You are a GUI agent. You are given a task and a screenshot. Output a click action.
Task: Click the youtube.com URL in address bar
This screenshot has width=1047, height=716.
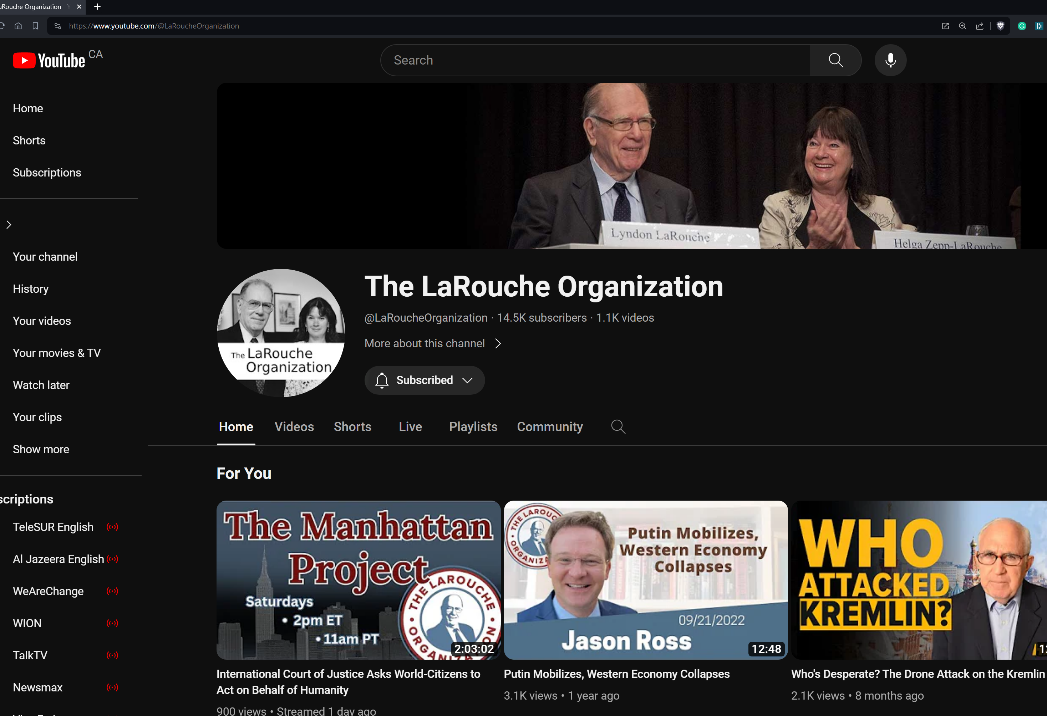point(154,26)
